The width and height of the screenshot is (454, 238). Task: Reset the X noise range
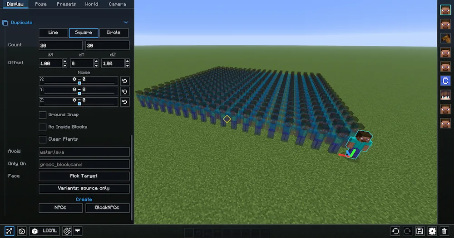[124, 81]
